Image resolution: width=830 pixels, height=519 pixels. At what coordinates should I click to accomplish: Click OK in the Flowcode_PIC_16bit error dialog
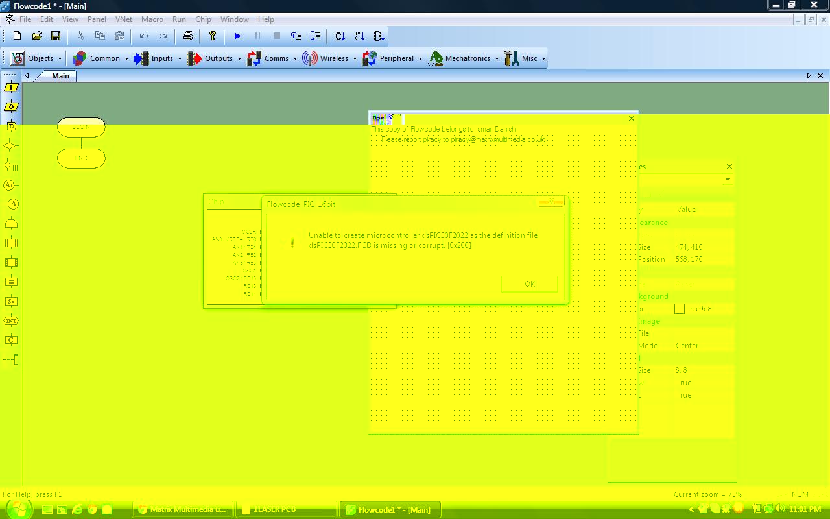coord(529,284)
